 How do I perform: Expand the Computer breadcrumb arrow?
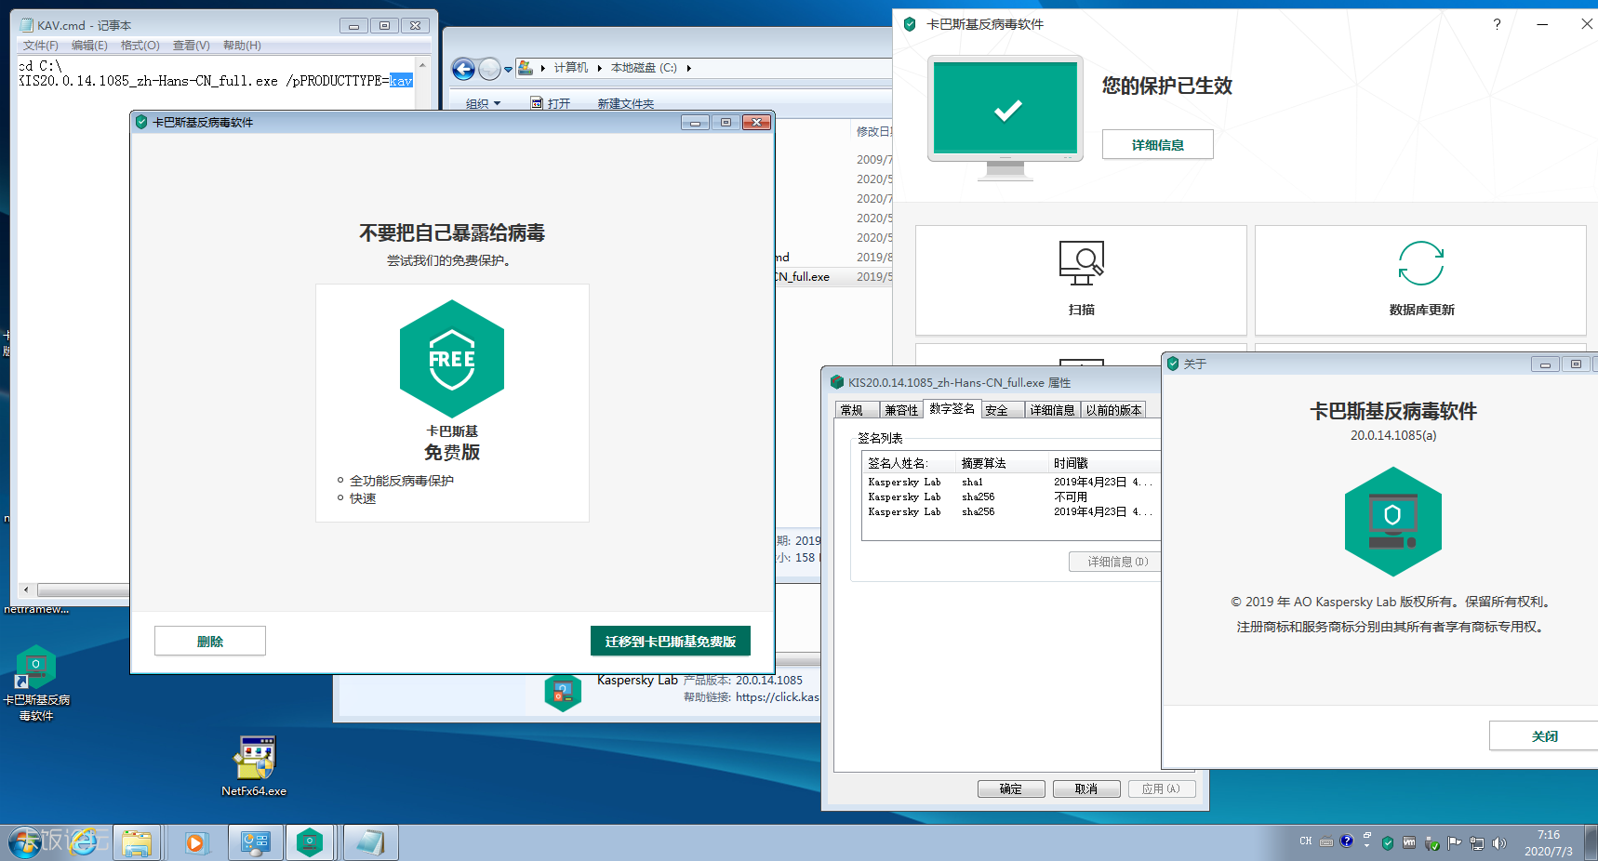click(x=599, y=68)
